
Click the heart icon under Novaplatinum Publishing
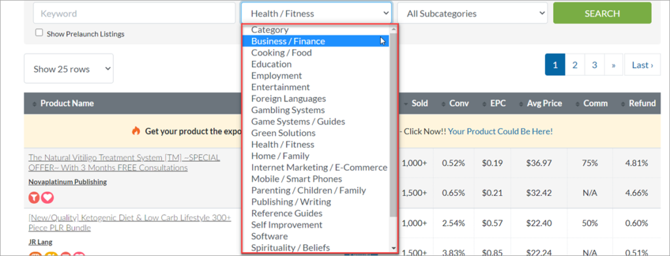pos(47,198)
